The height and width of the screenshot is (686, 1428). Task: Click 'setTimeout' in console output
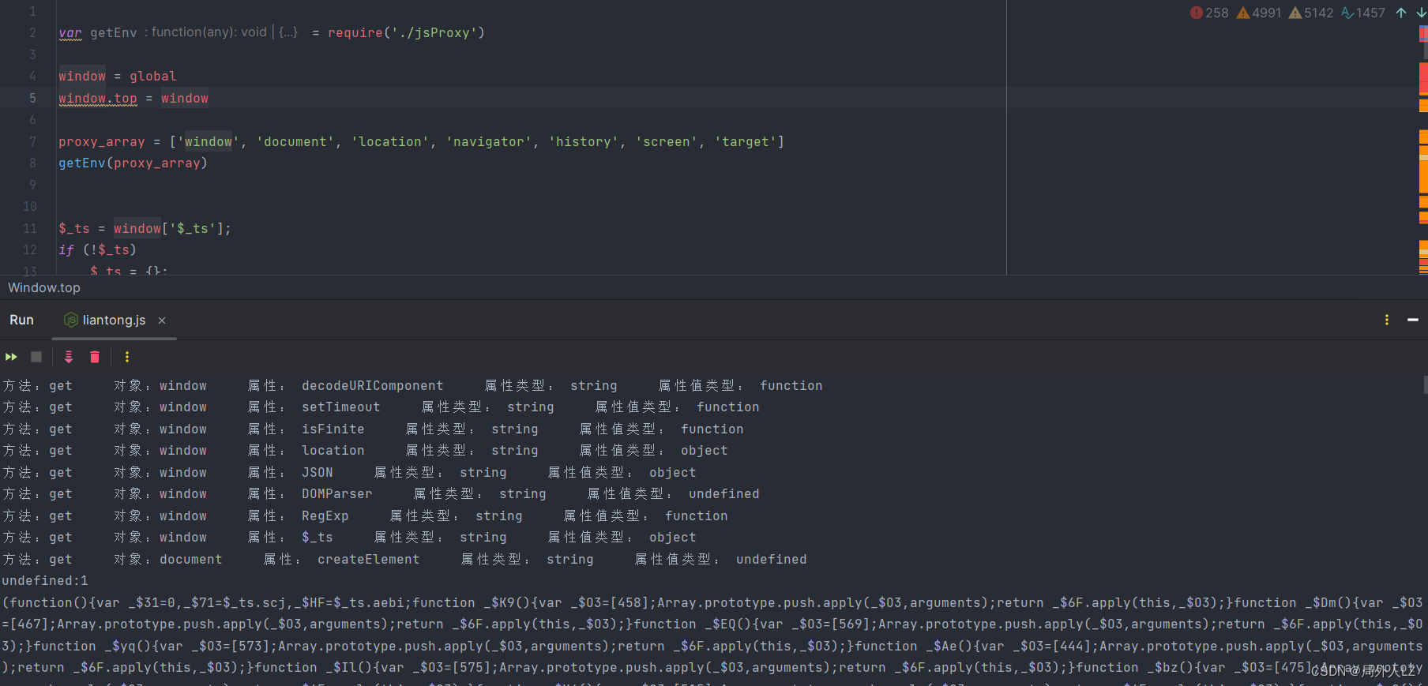point(341,407)
